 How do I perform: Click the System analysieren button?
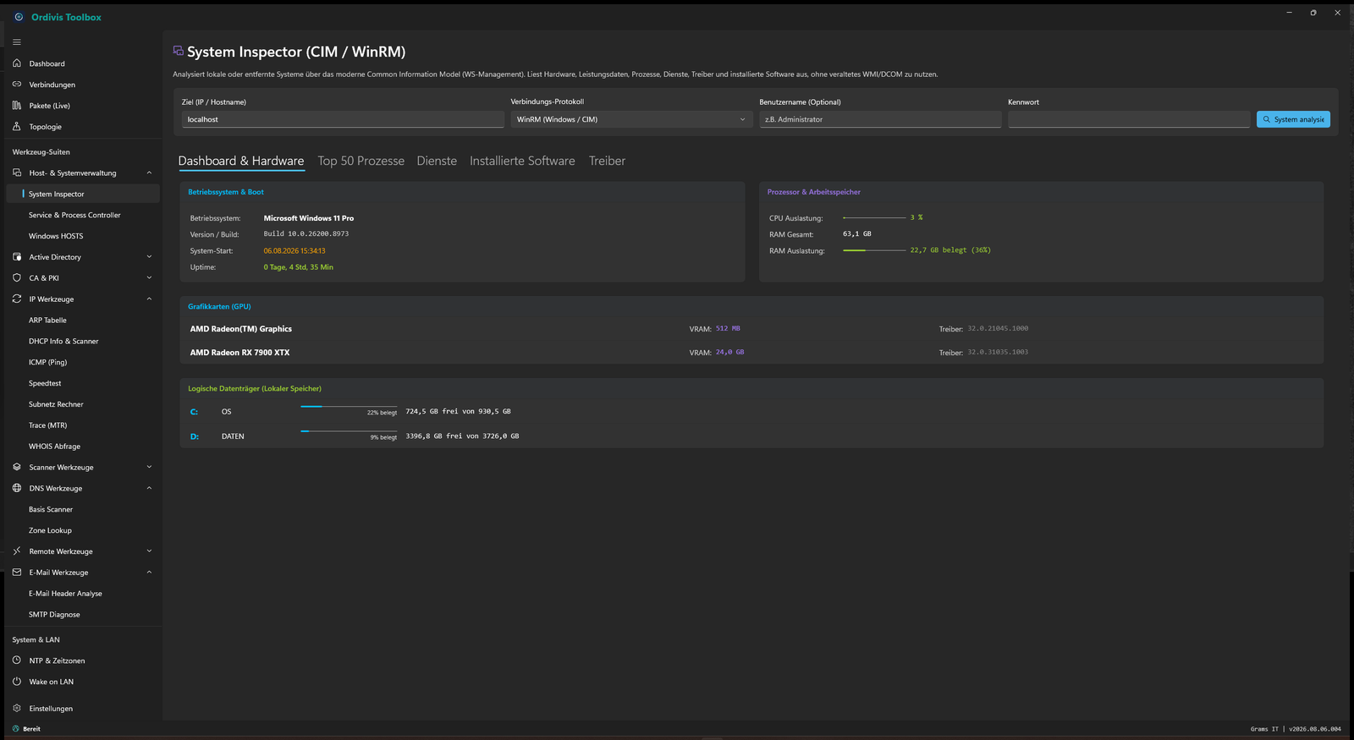(x=1293, y=119)
